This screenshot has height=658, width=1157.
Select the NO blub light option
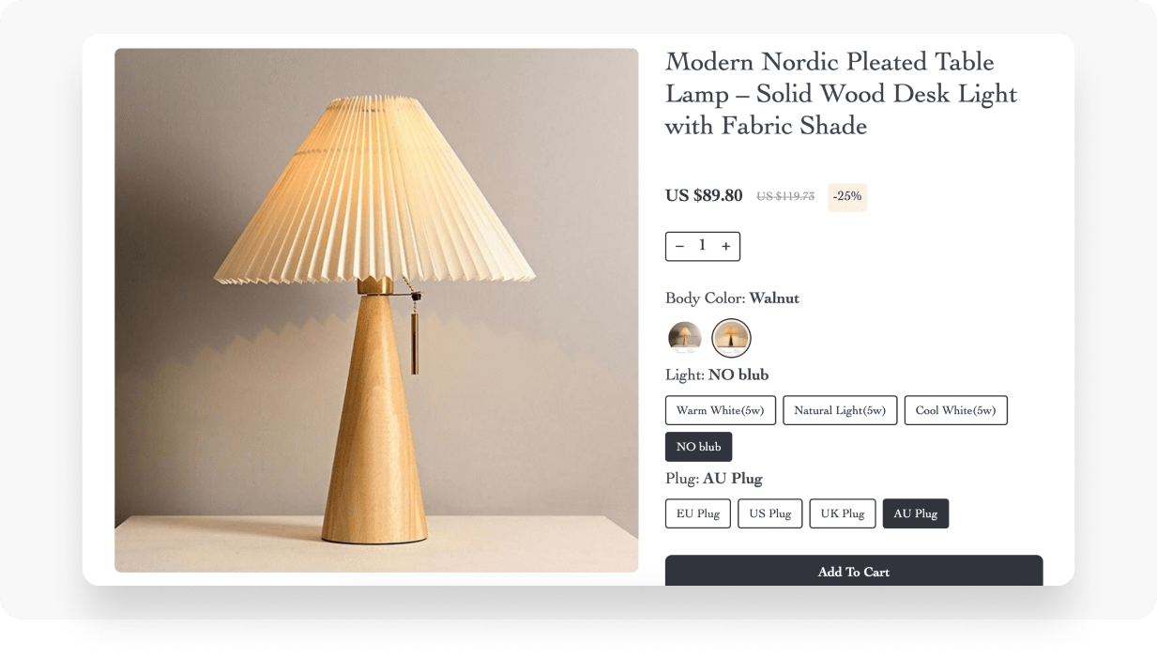pos(698,447)
